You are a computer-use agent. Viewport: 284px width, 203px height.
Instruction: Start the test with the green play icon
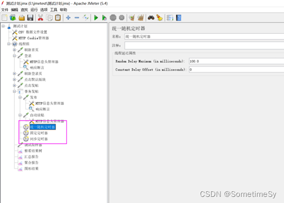96,18
